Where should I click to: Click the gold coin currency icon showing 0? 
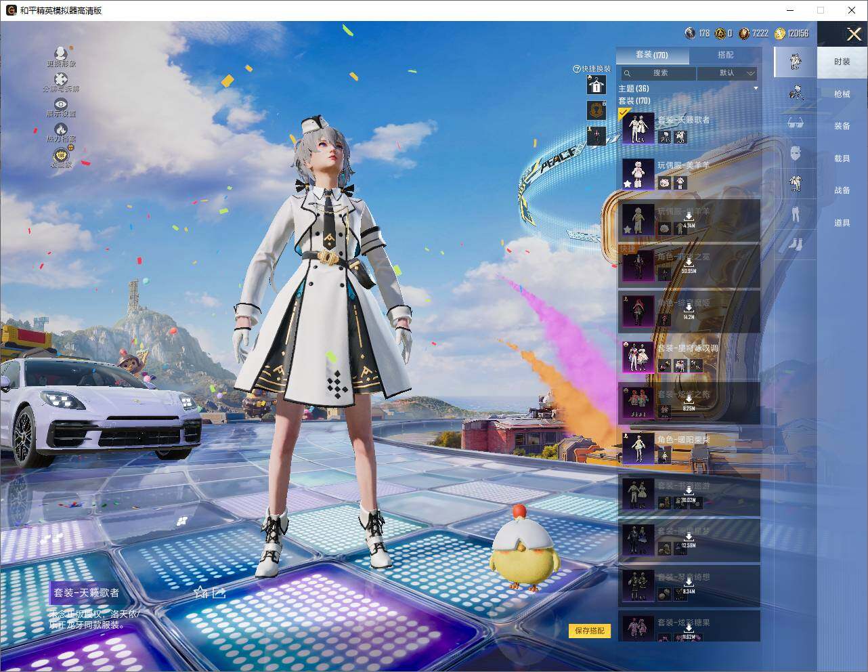click(720, 33)
